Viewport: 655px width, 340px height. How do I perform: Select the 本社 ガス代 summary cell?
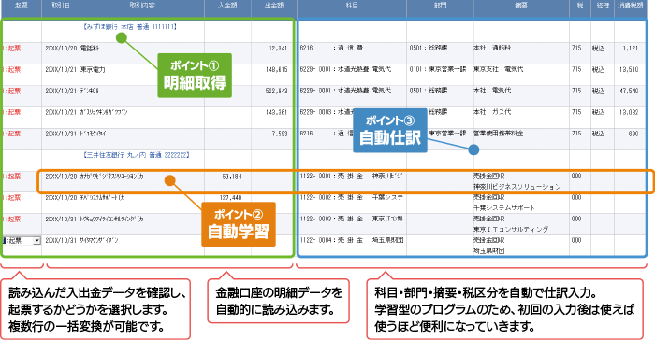(x=491, y=112)
